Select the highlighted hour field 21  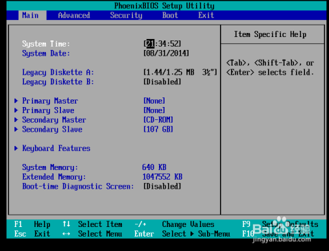150,44
